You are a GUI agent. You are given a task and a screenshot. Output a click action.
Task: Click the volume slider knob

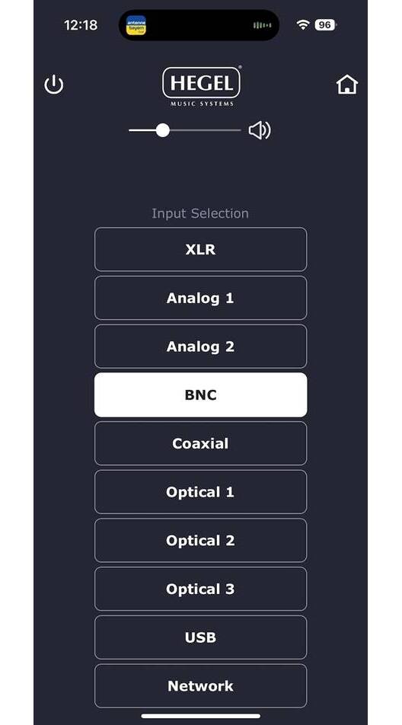[x=163, y=130]
